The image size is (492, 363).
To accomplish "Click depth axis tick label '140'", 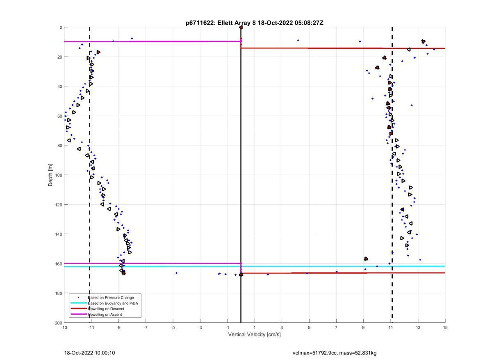I will tap(58, 234).
